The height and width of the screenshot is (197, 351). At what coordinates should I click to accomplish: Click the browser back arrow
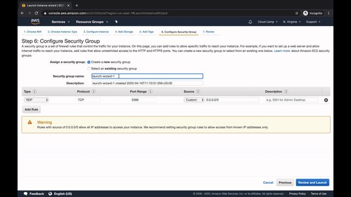pos(22,13)
